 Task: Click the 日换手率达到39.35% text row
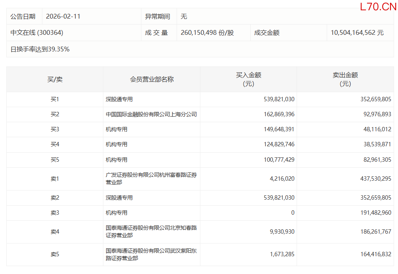(40, 49)
